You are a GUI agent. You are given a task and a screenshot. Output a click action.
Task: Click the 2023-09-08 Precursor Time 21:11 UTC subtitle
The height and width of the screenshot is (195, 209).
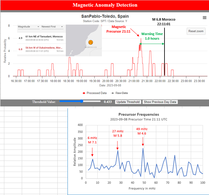point(139,119)
